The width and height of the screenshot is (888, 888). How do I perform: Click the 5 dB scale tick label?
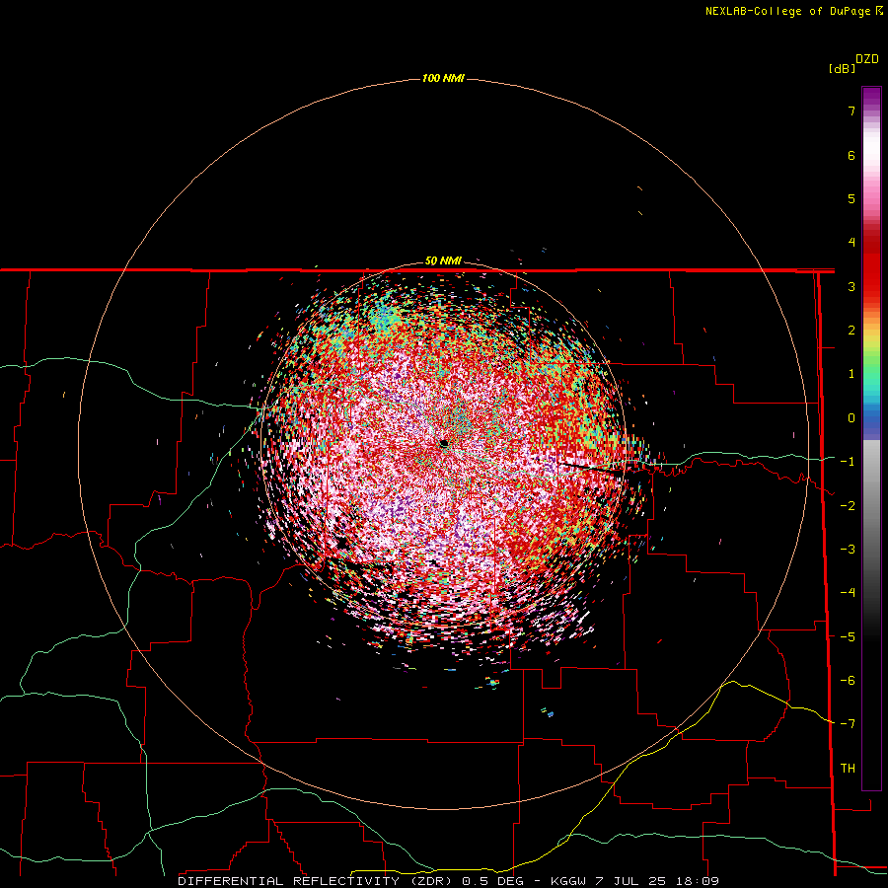tap(851, 198)
